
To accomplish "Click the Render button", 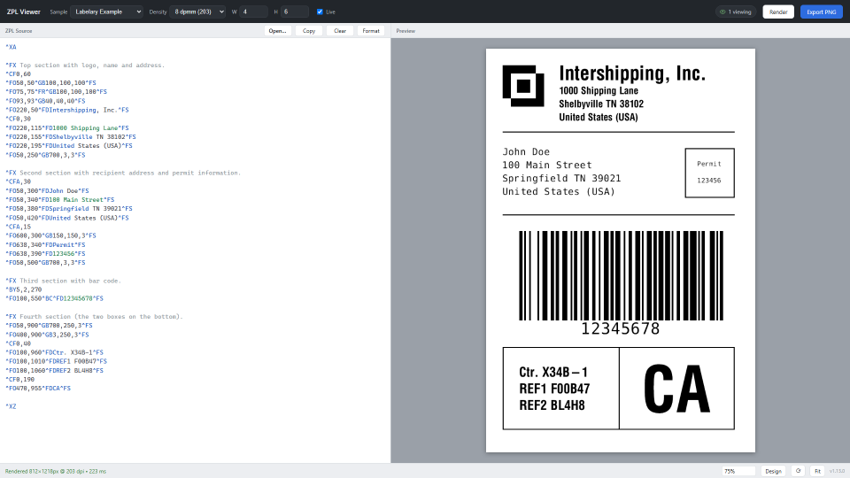I will point(778,12).
